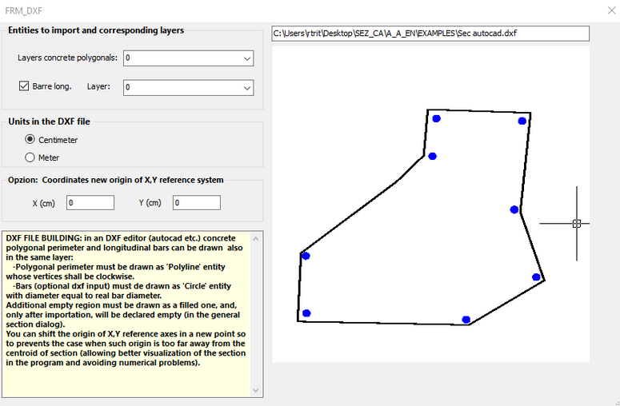Click the FRM_DXF window title
The image size is (620, 406).
tap(23, 11)
